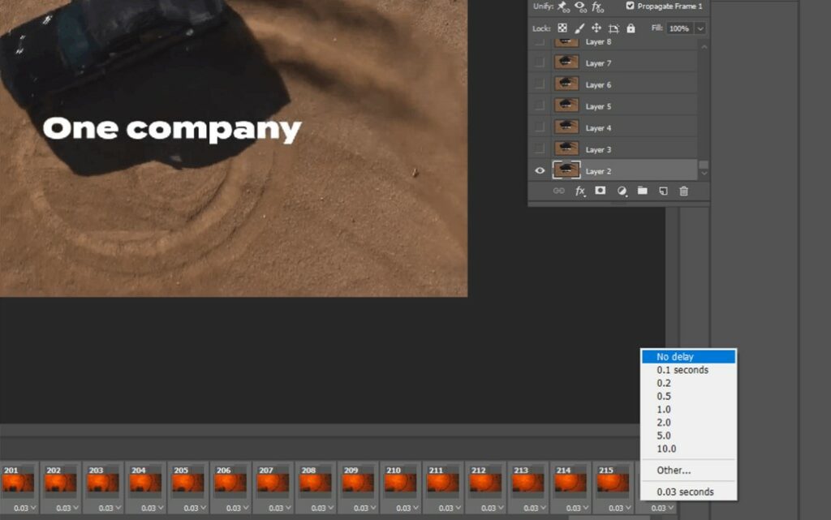Create new adjustment layer icon
831x520 pixels.
(x=622, y=191)
